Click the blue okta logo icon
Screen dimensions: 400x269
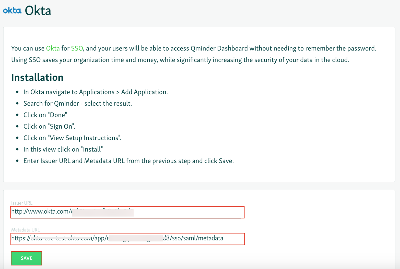(x=12, y=10)
